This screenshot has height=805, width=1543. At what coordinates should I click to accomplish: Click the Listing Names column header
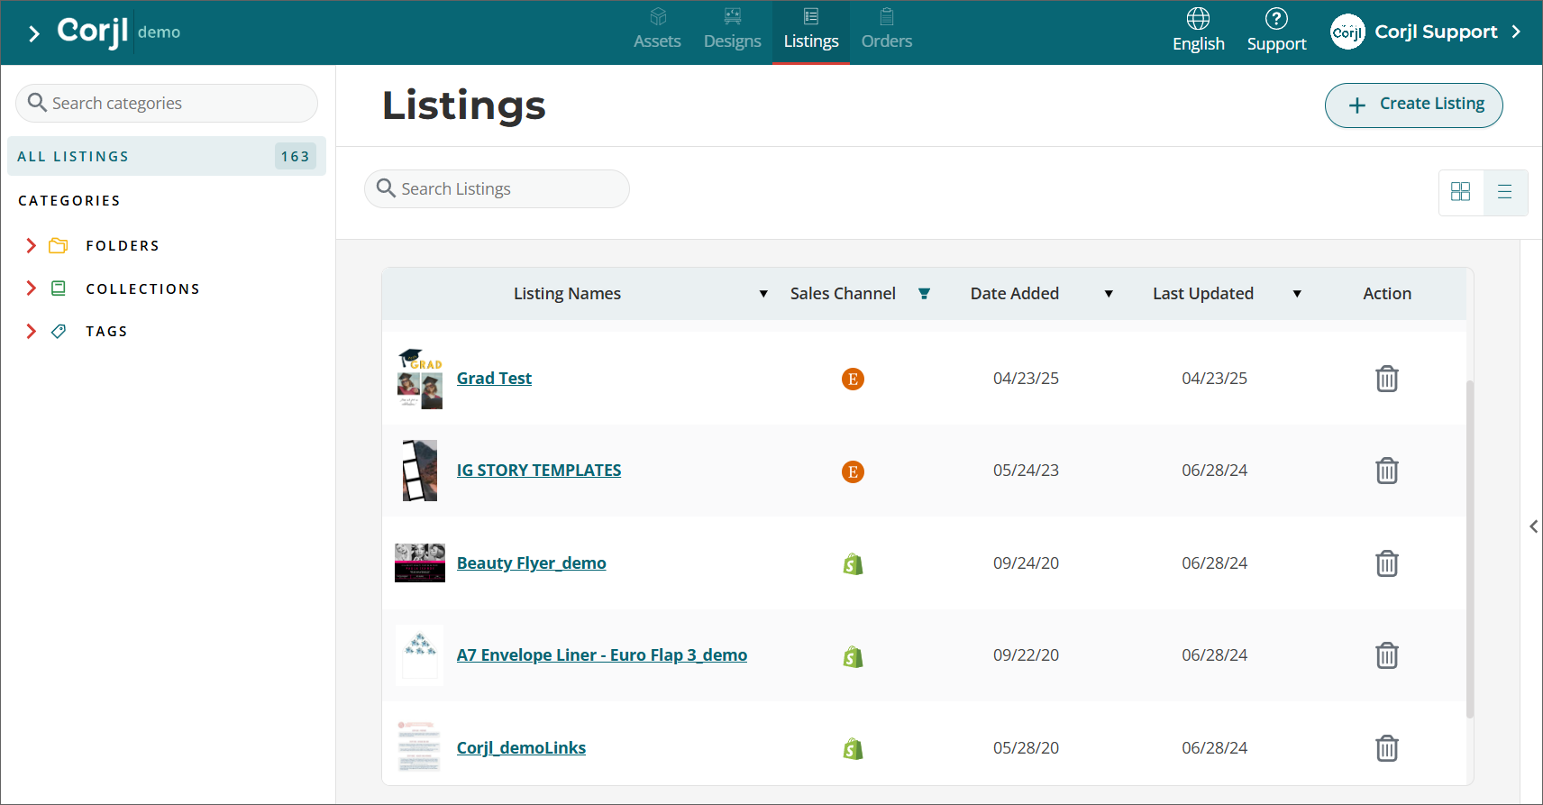(567, 293)
